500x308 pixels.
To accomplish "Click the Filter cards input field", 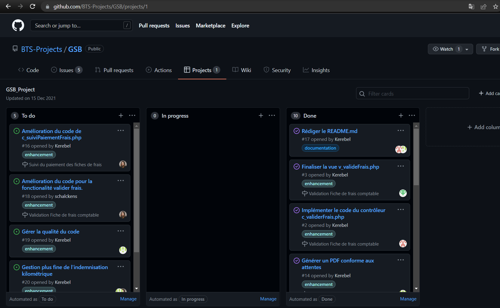I will (412, 94).
